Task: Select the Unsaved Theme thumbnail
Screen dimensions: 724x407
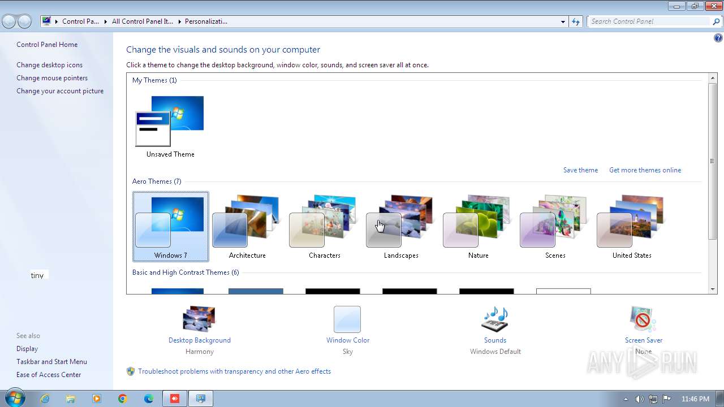Action: (170, 127)
